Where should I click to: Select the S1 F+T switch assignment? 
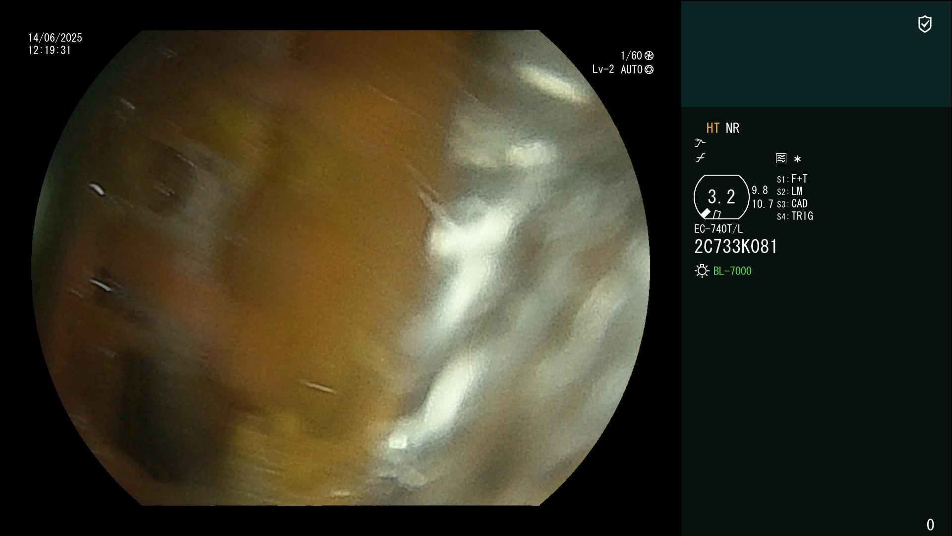pyautogui.click(x=792, y=179)
